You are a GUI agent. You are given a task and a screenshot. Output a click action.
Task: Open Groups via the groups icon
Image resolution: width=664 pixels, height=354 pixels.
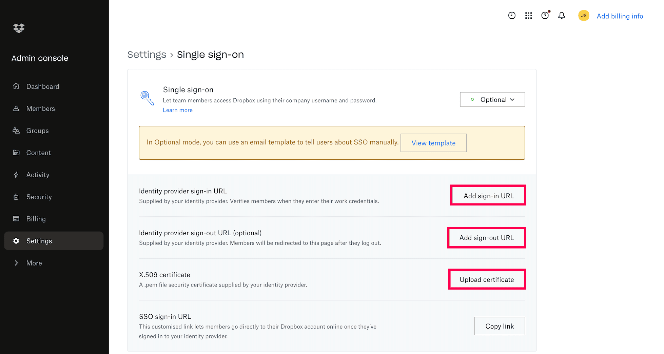click(x=16, y=131)
